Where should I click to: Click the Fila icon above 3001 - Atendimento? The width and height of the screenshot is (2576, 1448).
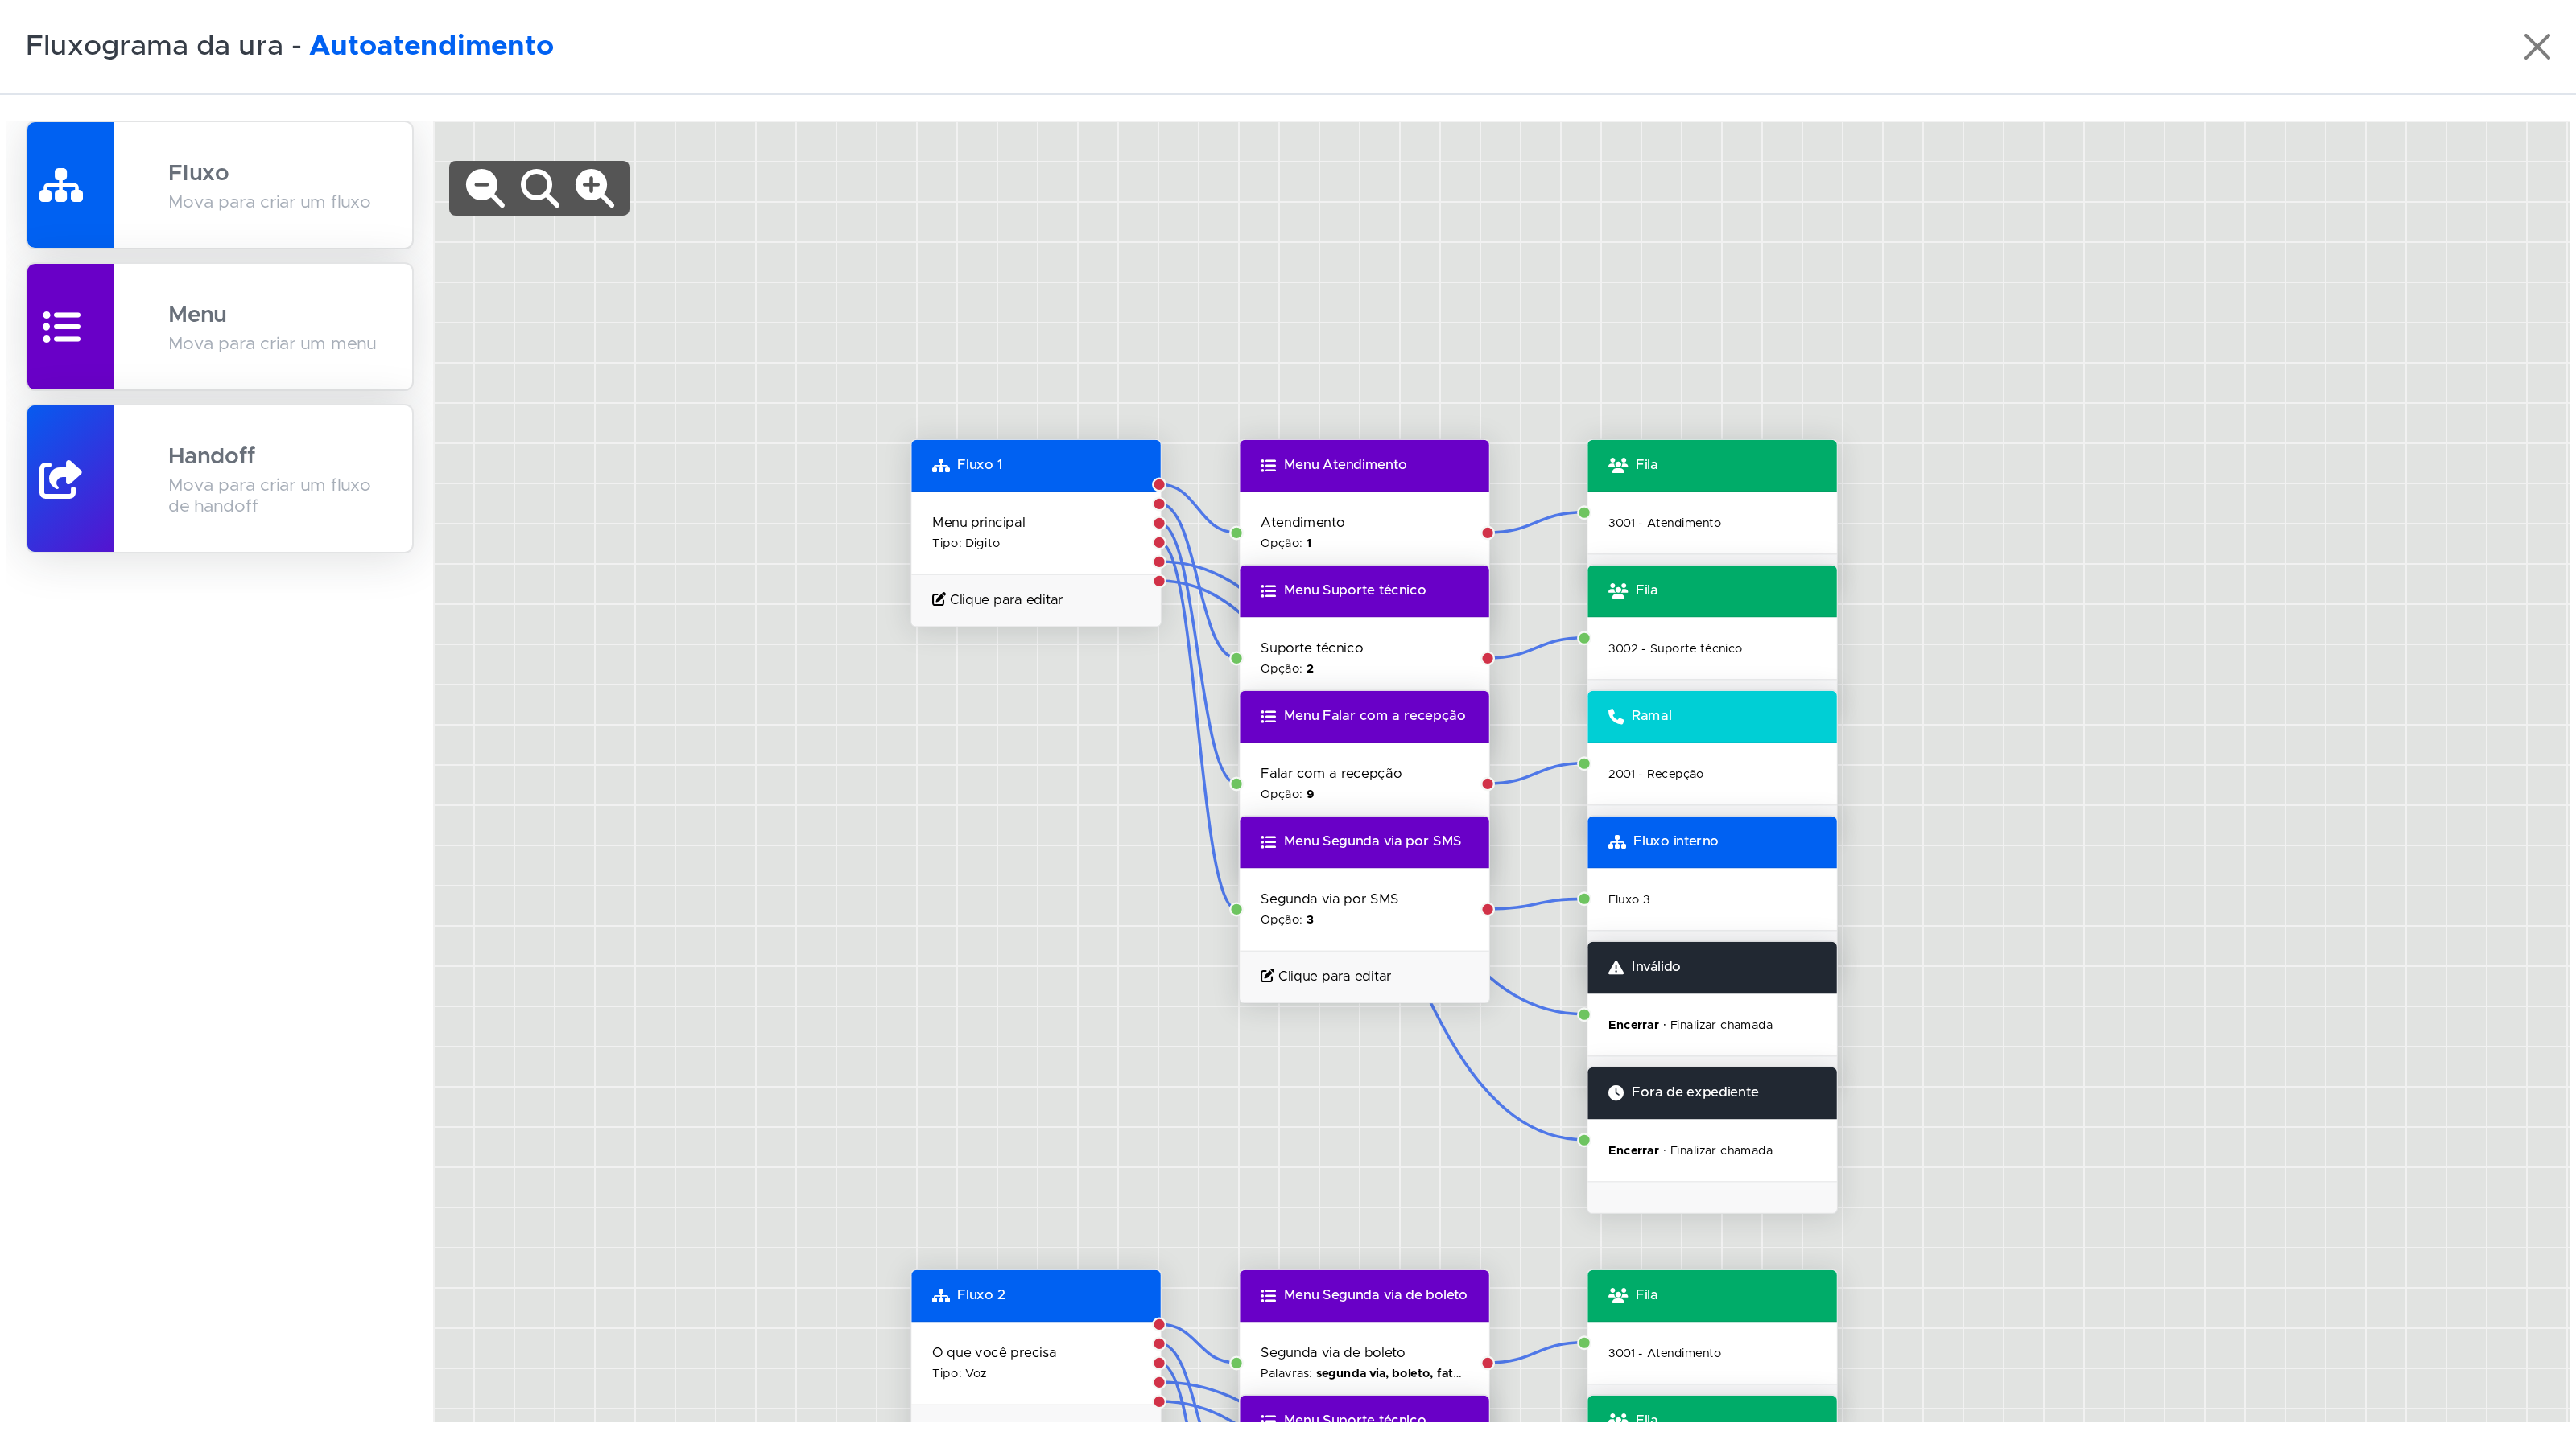coord(1617,465)
